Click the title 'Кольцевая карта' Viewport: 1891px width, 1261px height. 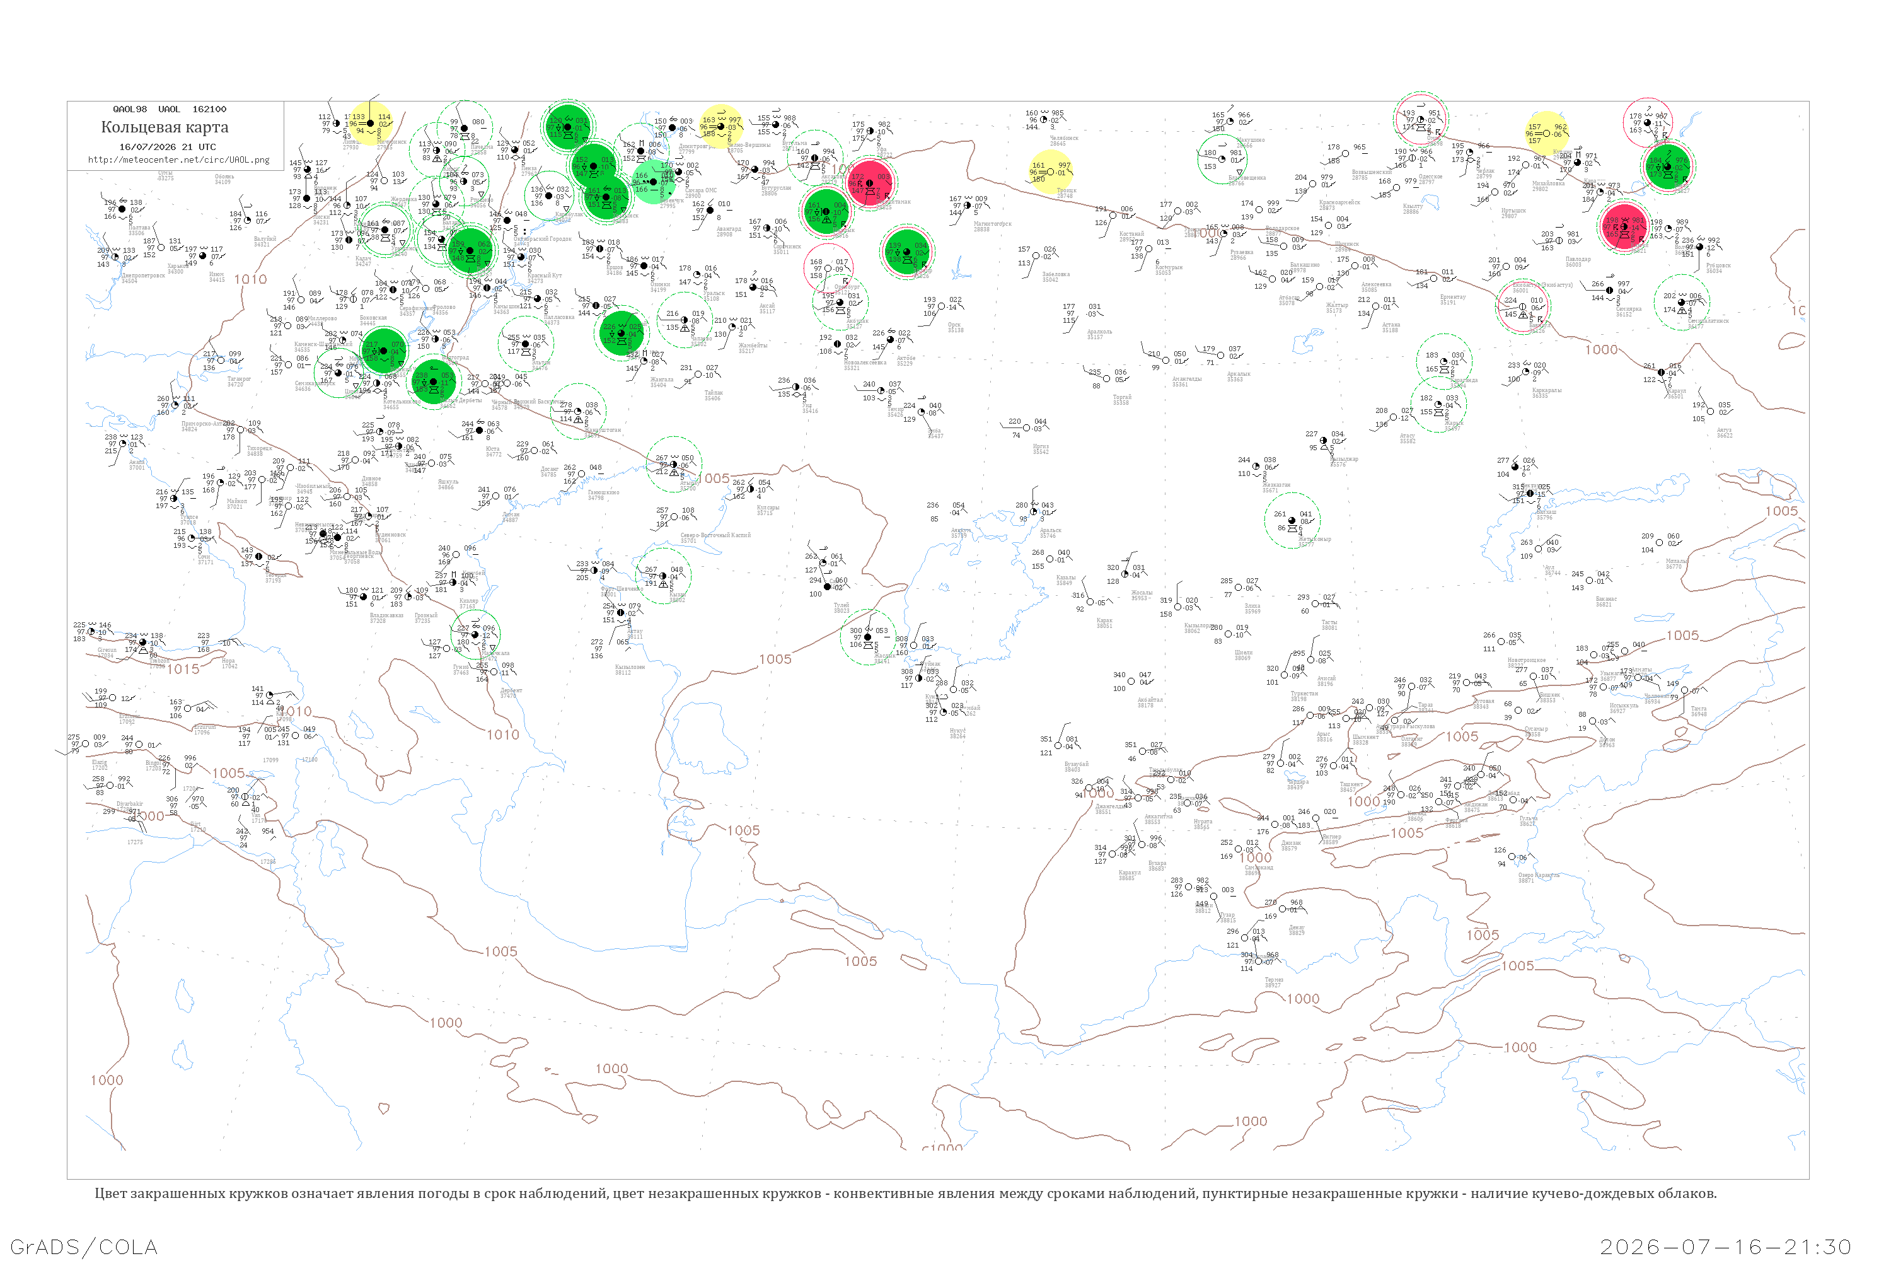point(165,127)
